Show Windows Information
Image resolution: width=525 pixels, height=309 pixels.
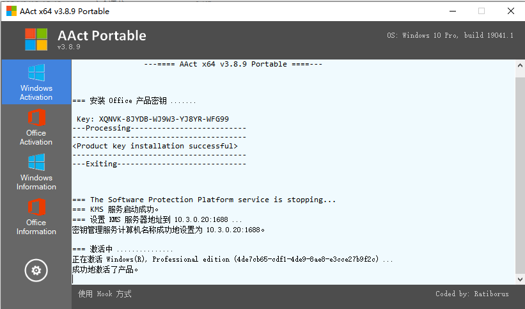pyautogui.click(x=36, y=172)
